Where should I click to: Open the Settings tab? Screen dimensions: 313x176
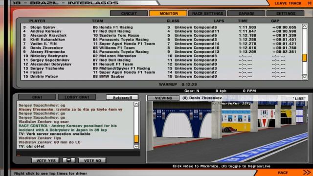[286, 13]
